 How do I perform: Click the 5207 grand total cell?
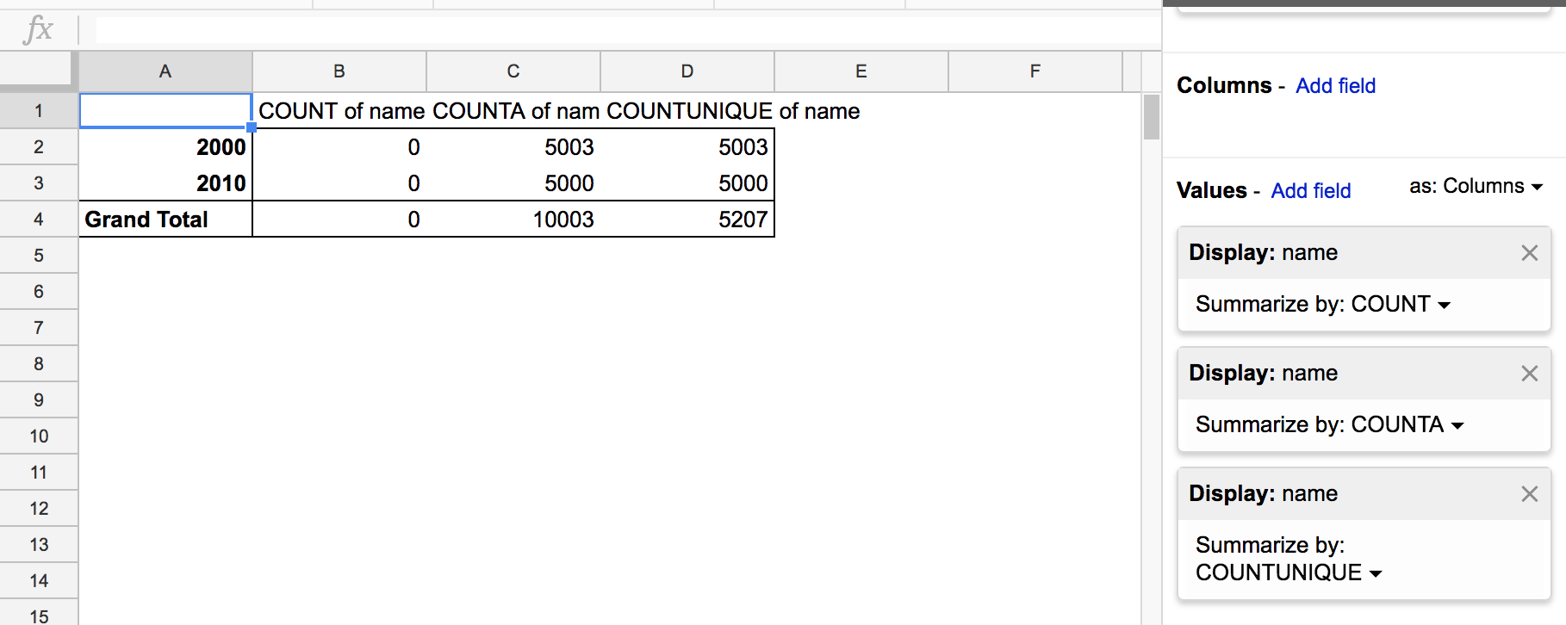(x=687, y=220)
